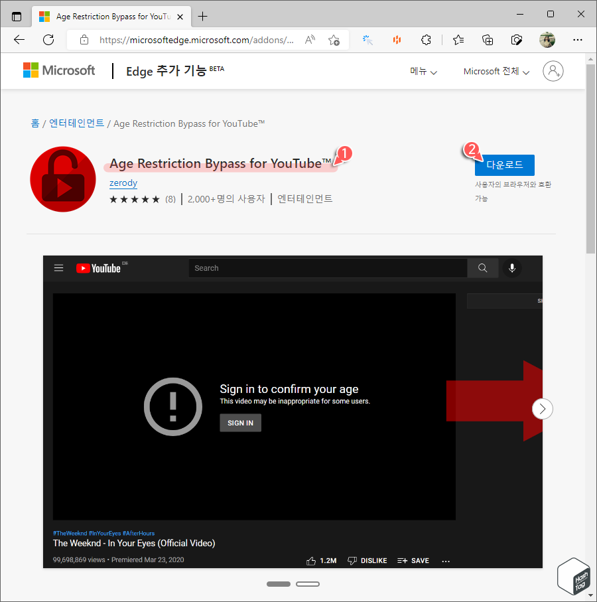Open the blue cursor extension icon
Viewport: 597px width, 602px height.
pyautogui.click(x=367, y=40)
